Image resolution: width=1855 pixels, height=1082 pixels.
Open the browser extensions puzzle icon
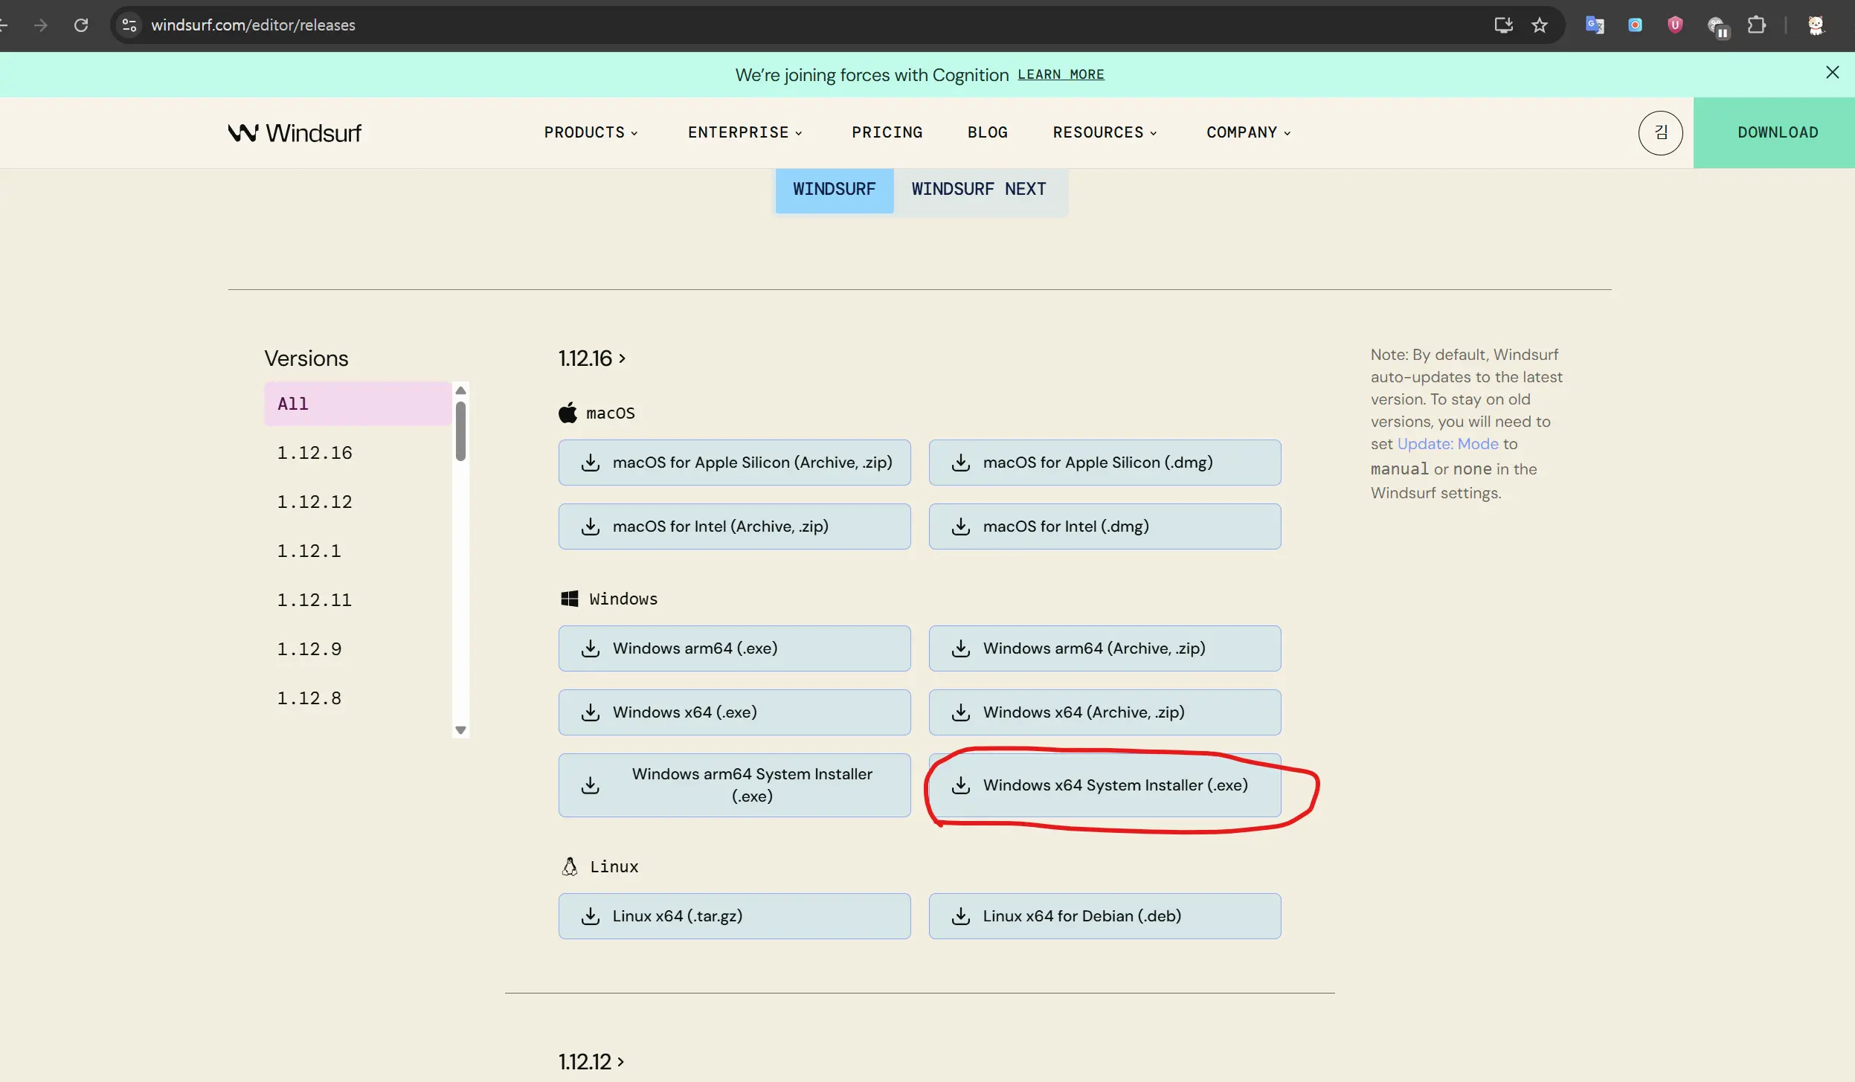tap(1756, 25)
